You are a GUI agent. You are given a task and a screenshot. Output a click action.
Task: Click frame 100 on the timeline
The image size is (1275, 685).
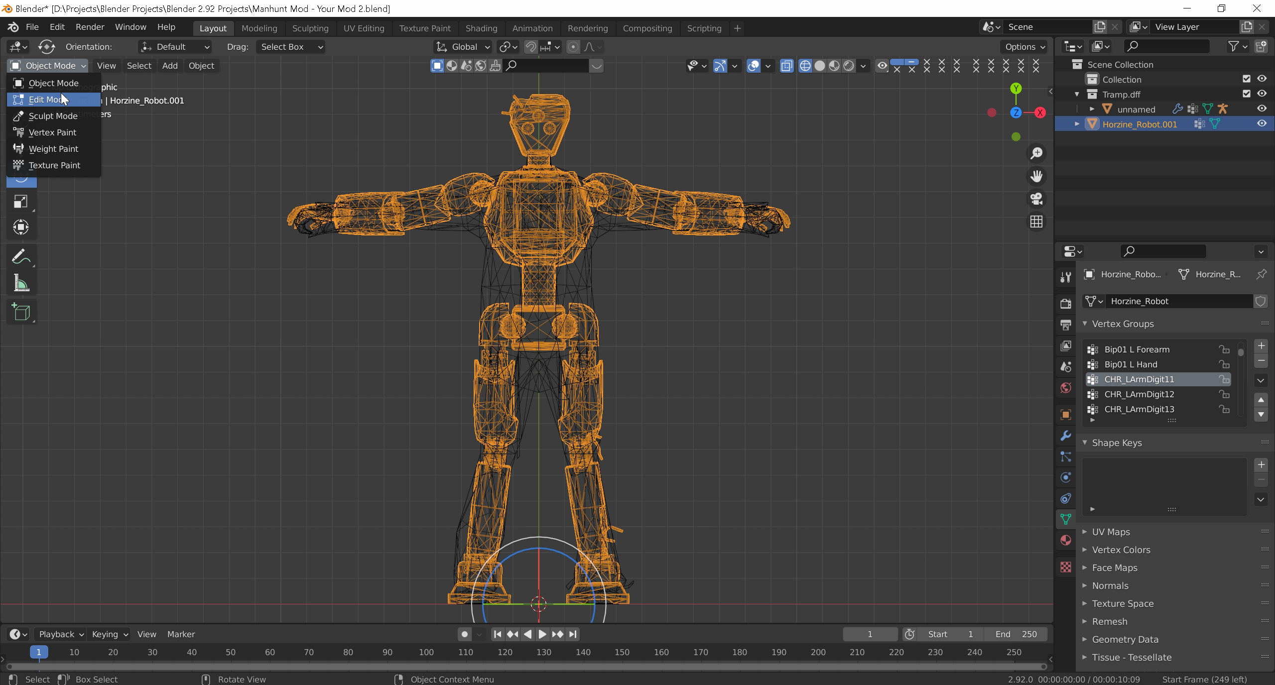click(x=426, y=652)
